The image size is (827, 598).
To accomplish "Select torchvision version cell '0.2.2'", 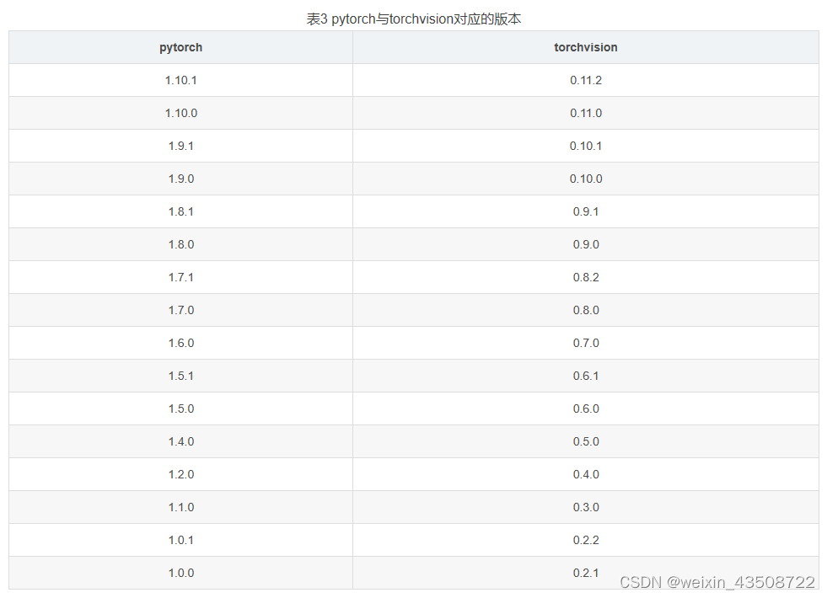I will (585, 540).
